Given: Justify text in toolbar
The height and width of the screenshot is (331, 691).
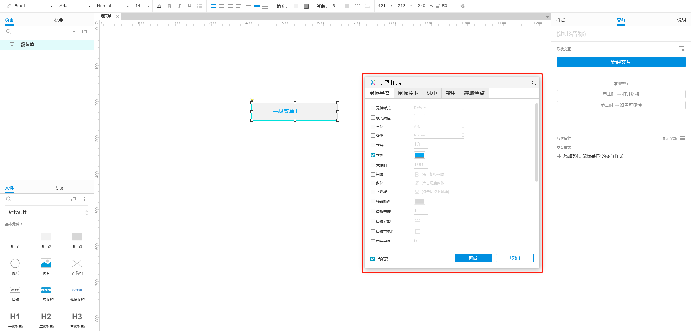Looking at the screenshot, I should tap(238, 6).
